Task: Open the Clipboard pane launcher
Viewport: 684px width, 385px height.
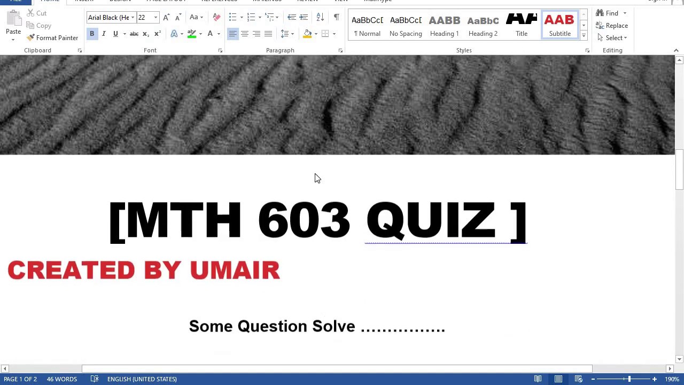Action: coord(80,50)
